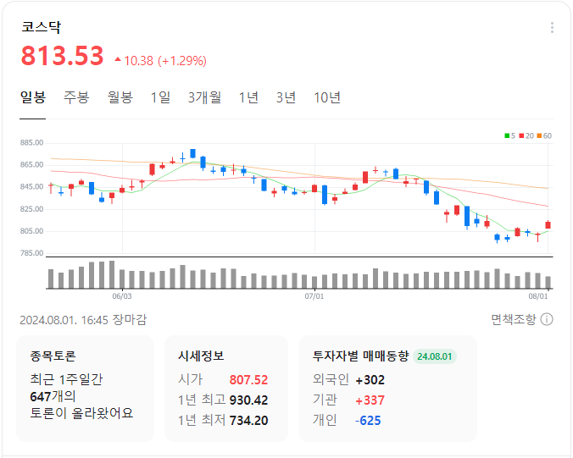Open the 면책조항 disclaimer link
573x458 pixels.
pyautogui.click(x=514, y=320)
